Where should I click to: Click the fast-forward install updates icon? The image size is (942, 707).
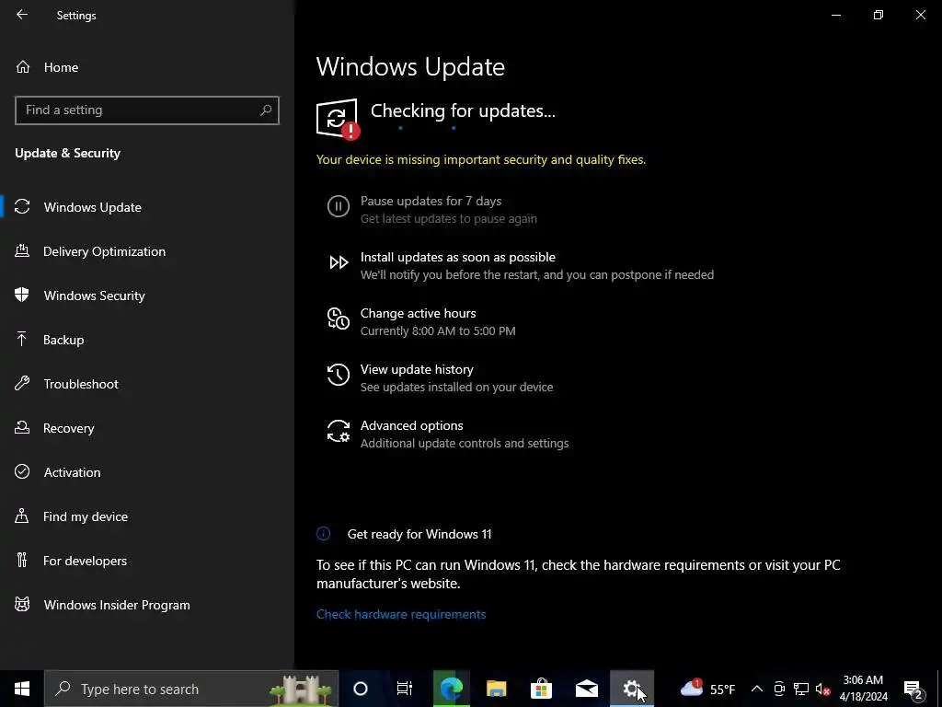pos(339,262)
